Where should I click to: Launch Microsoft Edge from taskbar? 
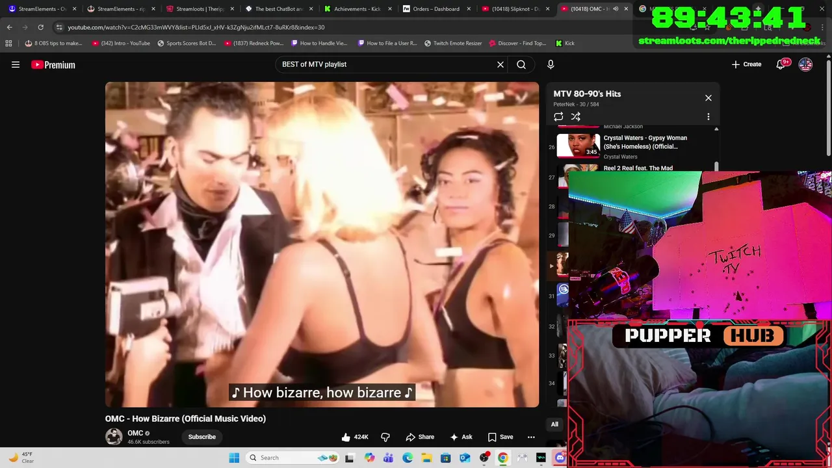[x=408, y=458]
